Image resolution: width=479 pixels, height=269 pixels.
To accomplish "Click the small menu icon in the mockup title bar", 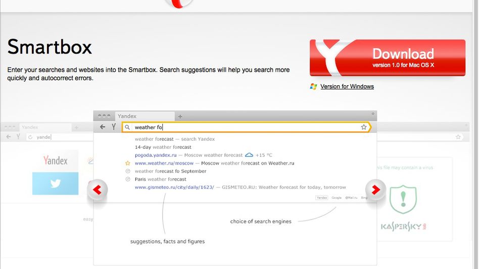I will point(373,114).
